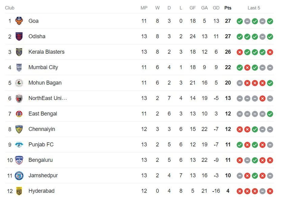
Task: Click the Mohun Bagan club logo
Action: point(19,83)
